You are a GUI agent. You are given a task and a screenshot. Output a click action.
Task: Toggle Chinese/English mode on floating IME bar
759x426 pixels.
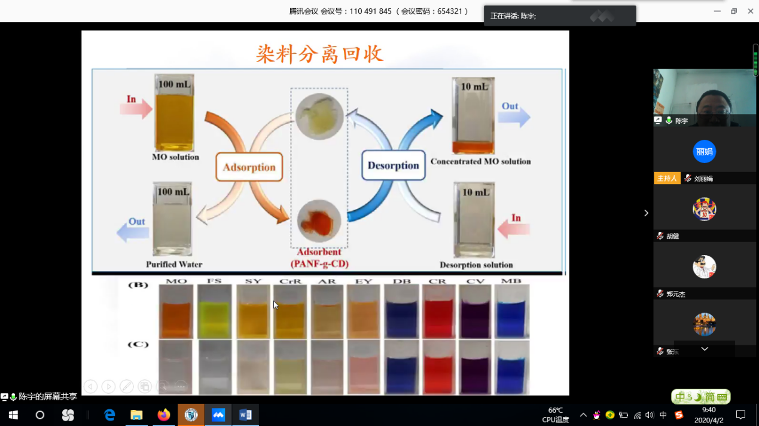click(x=681, y=397)
